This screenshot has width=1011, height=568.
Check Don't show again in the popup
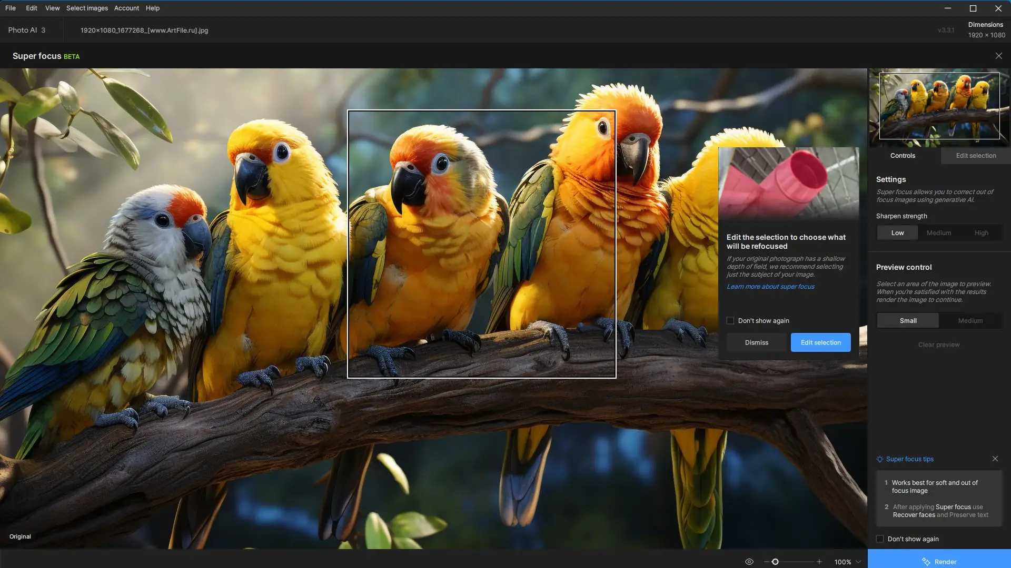point(730,320)
